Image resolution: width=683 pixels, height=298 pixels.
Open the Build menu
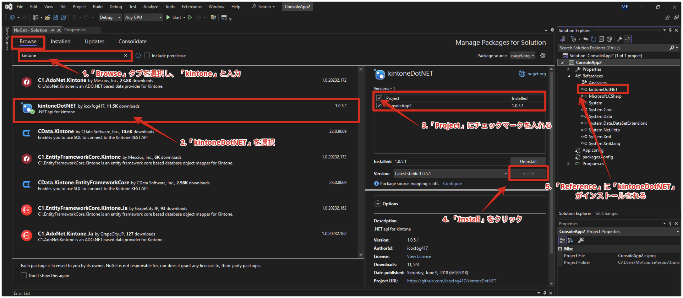[98, 7]
